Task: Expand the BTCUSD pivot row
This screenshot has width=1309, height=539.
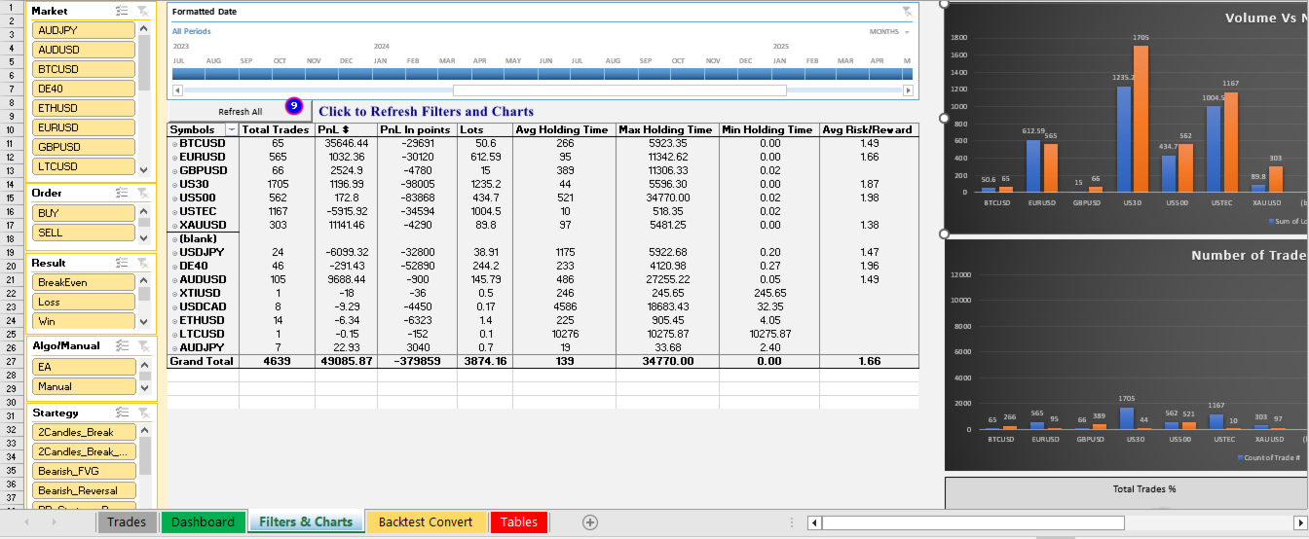Action: [175, 144]
